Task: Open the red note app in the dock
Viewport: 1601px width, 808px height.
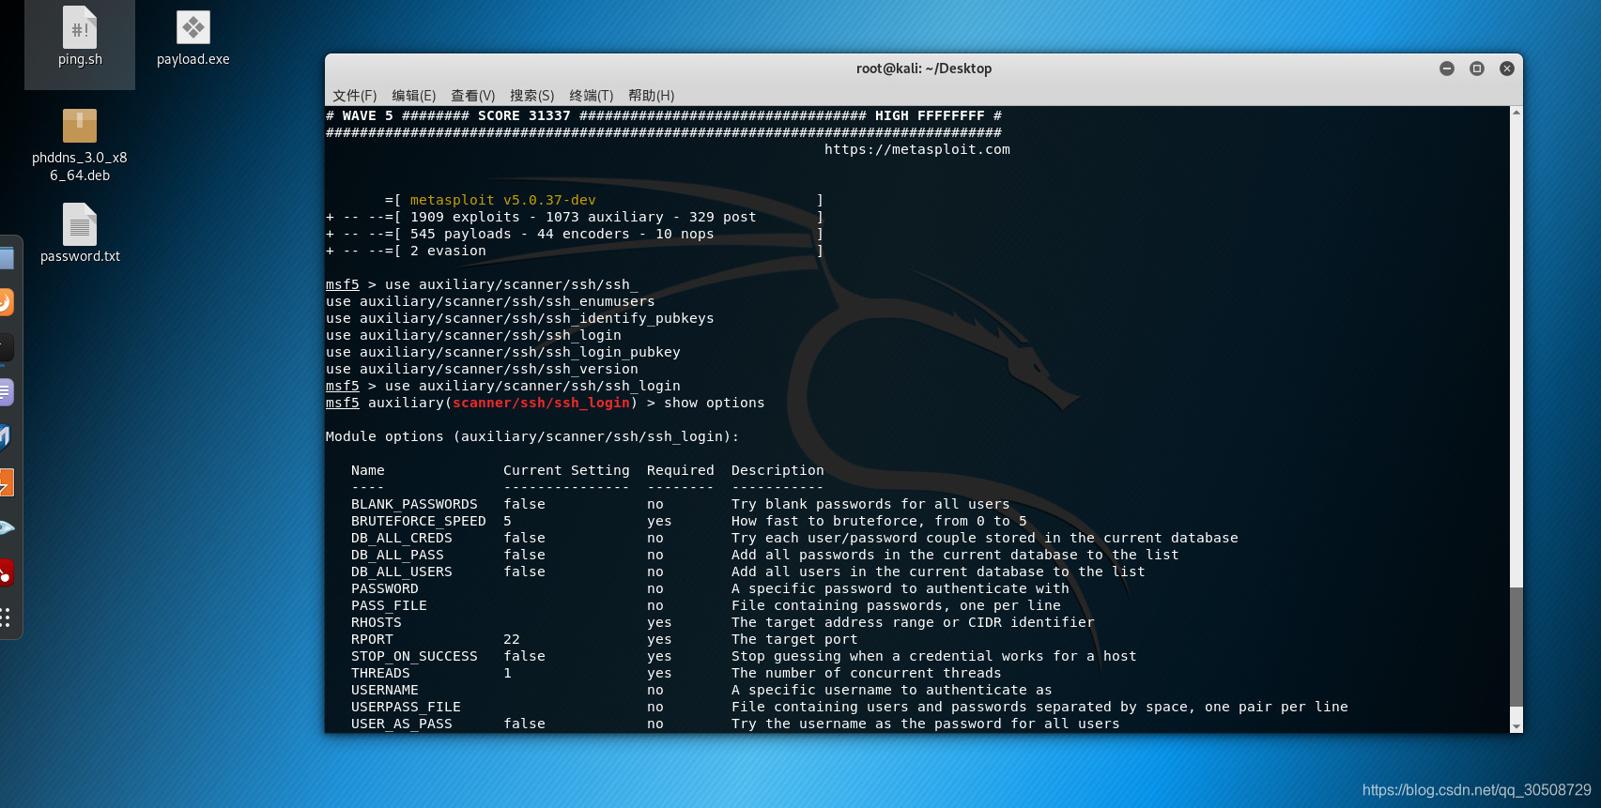Action: click(5, 572)
